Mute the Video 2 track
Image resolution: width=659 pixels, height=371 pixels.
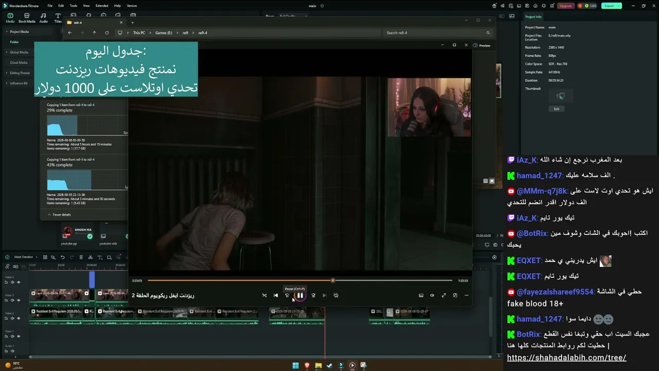point(13,318)
